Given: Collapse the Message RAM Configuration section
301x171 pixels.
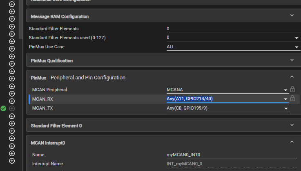Looking at the screenshot, I should [292, 16].
